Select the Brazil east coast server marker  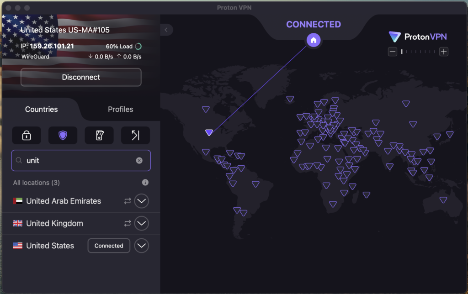click(x=255, y=184)
